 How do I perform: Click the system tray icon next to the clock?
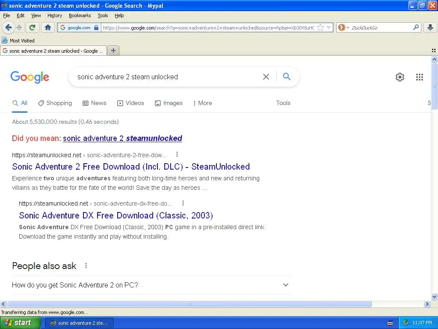point(406,323)
